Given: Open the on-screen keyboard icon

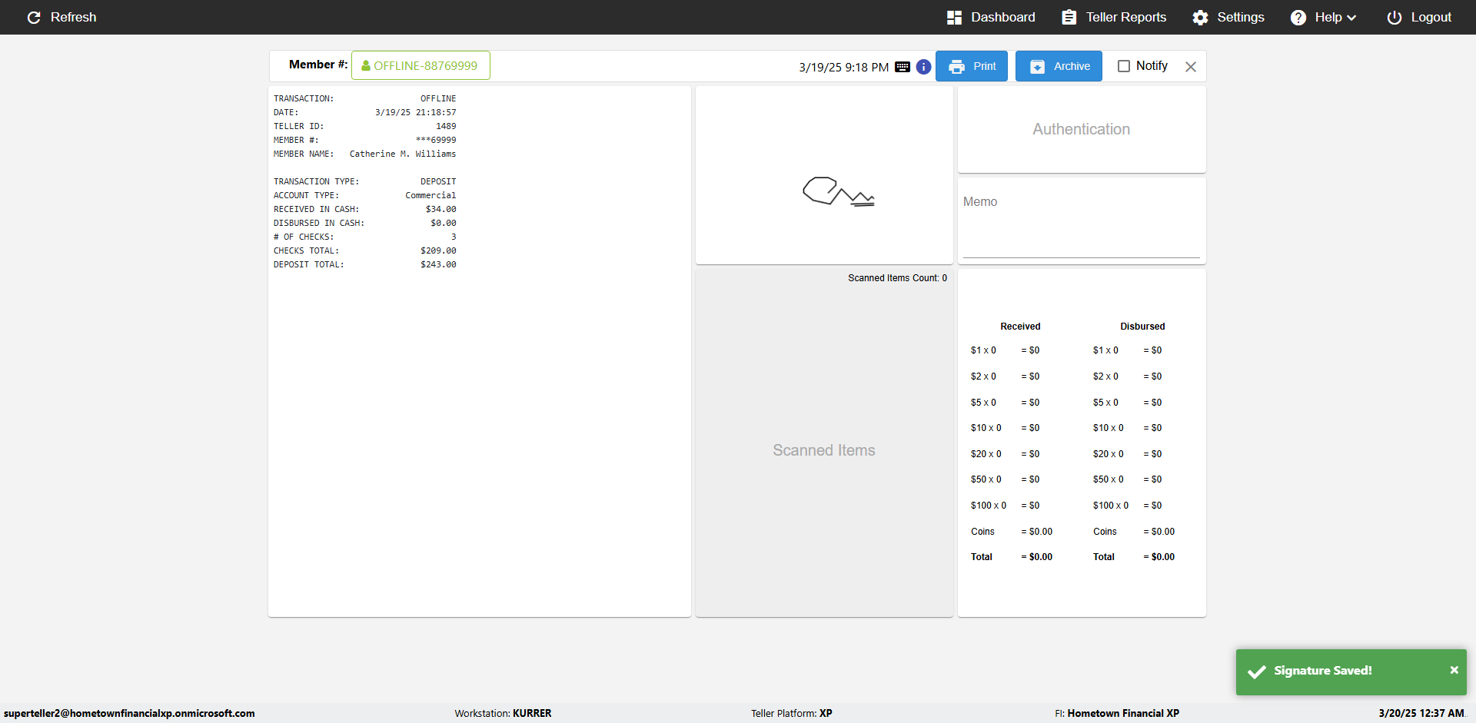Looking at the screenshot, I should (903, 67).
